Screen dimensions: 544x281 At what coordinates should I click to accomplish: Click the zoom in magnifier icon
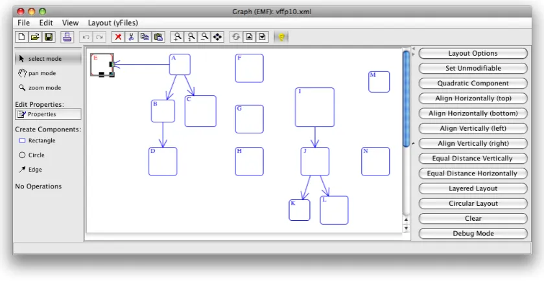point(177,37)
